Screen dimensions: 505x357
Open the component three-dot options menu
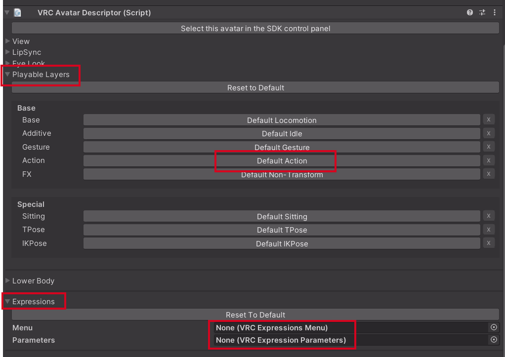[495, 12]
